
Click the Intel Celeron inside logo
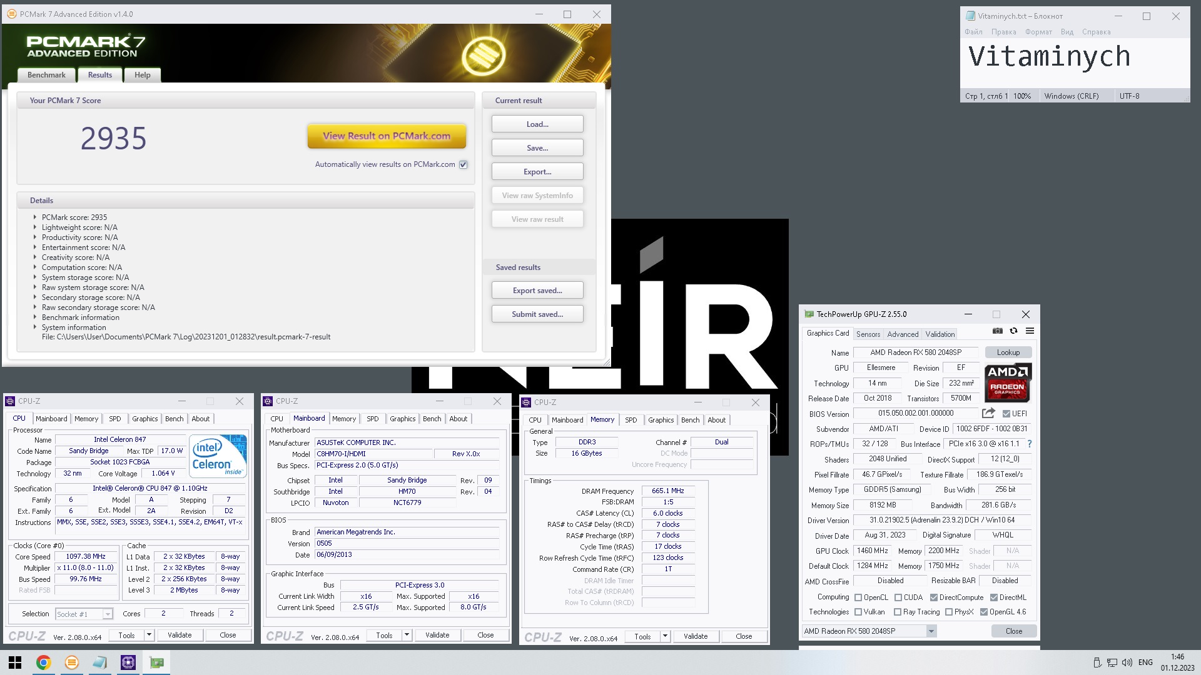tap(218, 456)
